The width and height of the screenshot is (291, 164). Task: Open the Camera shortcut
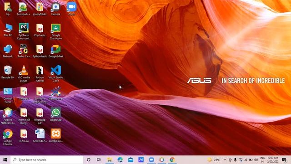(55, 9)
